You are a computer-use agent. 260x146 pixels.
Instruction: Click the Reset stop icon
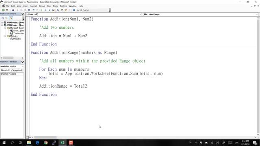pyautogui.click(x=50, y=10)
